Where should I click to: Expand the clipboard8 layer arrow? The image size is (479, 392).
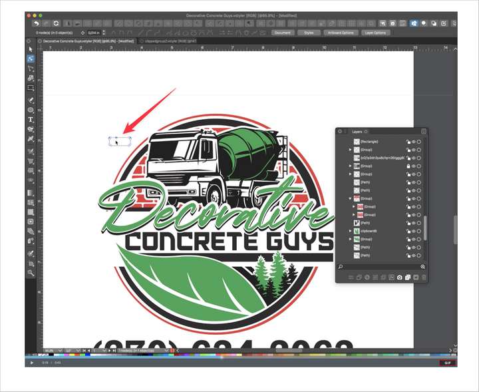[x=351, y=232]
